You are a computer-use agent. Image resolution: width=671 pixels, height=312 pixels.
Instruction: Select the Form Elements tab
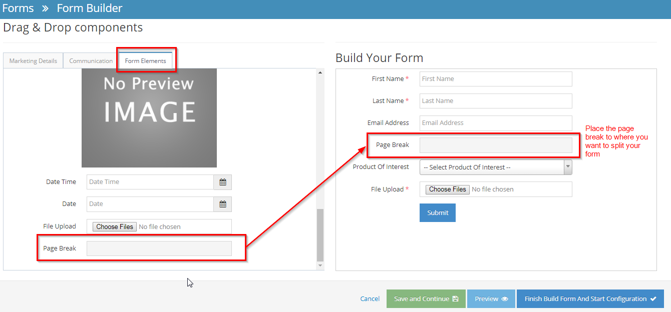146,60
